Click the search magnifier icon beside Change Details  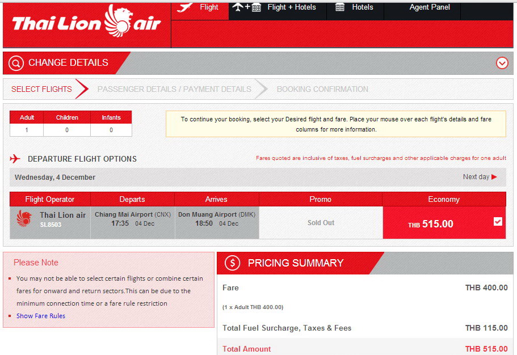tap(16, 63)
